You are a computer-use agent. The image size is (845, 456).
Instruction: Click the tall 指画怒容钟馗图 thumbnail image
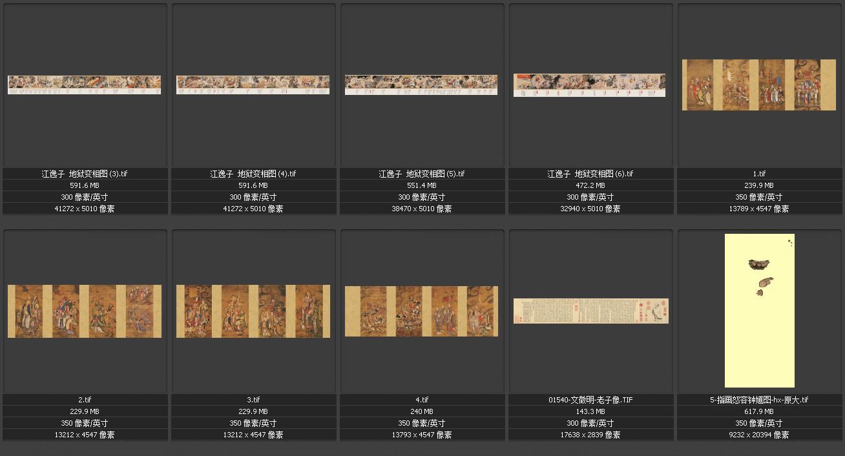759,311
